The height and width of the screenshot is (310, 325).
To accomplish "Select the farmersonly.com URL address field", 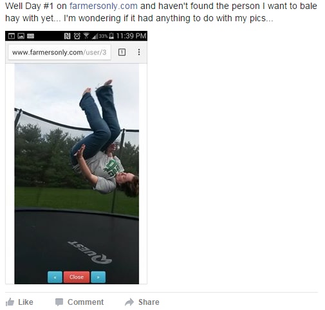I will click(x=59, y=52).
